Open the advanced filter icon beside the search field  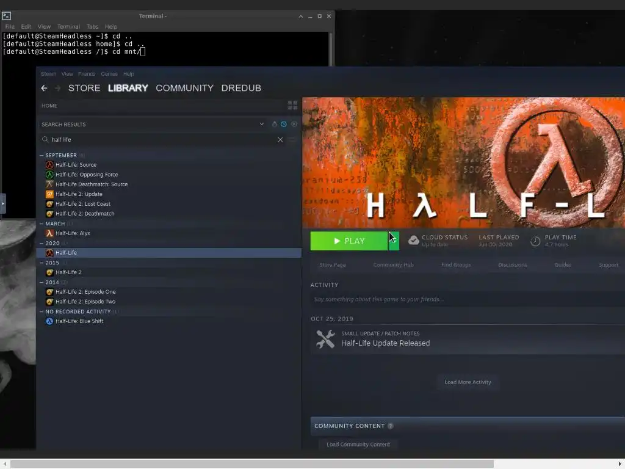click(x=292, y=140)
